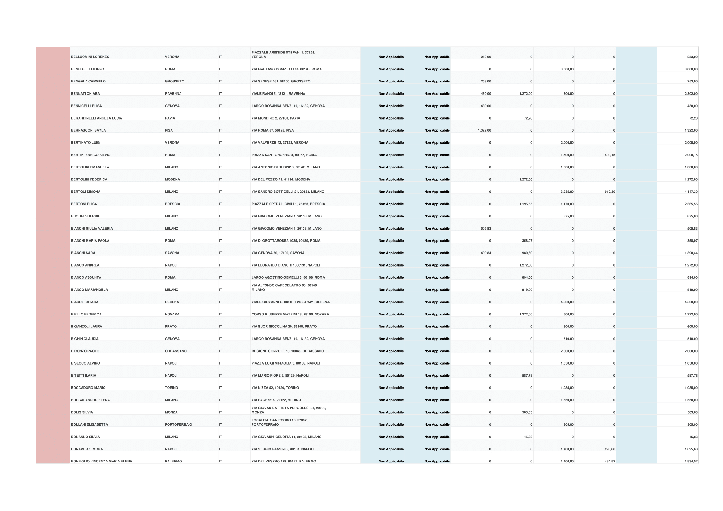
Task: Select the city SAVONA
Action: click(x=172, y=253)
